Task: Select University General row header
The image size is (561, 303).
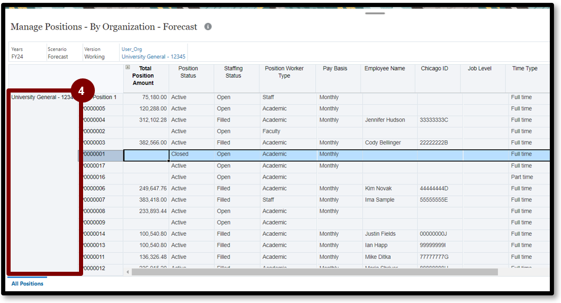Action: click(43, 97)
